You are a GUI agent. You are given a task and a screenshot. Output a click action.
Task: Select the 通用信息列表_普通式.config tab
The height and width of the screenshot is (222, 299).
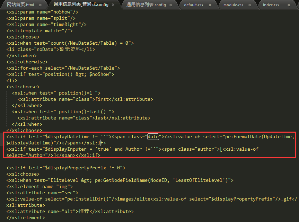81,5
